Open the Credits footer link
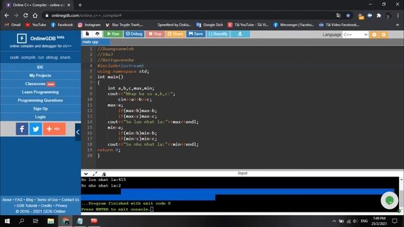This screenshot has width=404, height=227. 46,206
